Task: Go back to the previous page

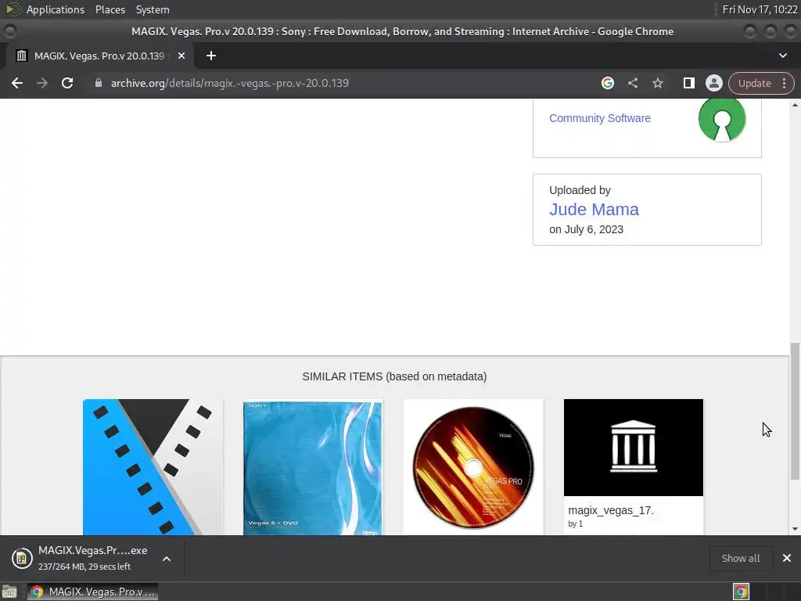Action: pyautogui.click(x=17, y=83)
